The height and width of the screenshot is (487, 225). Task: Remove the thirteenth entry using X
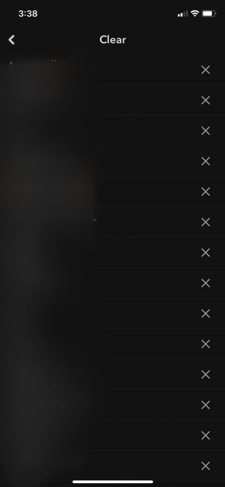tap(205, 436)
